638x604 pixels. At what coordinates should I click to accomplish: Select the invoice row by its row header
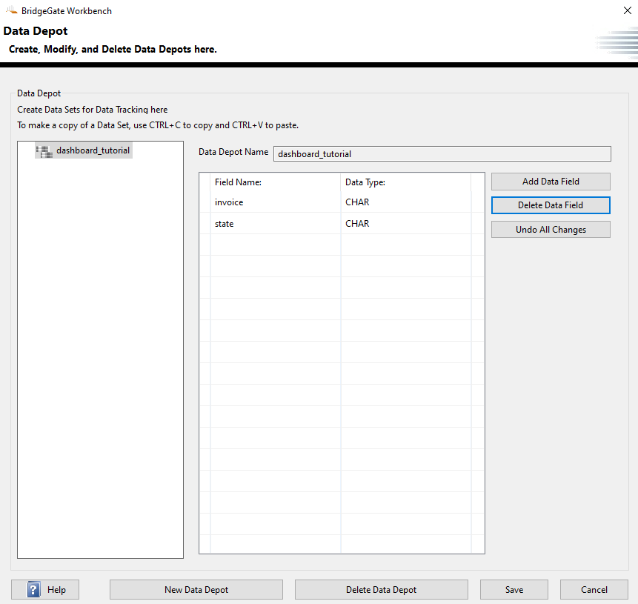click(x=205, y=202)
